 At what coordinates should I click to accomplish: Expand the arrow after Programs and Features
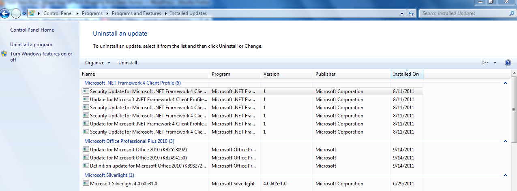coord(166,13)
